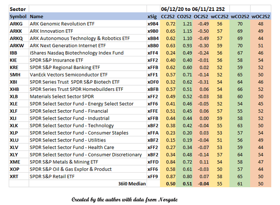Select KRE OC252 value 0.02
280x205 pixels.
click(x=201, y=67)
